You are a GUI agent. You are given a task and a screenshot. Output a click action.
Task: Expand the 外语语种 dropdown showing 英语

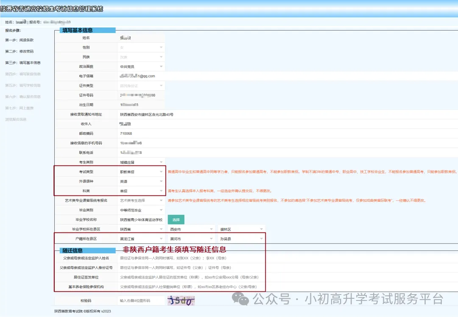click(x=141, y=181)
